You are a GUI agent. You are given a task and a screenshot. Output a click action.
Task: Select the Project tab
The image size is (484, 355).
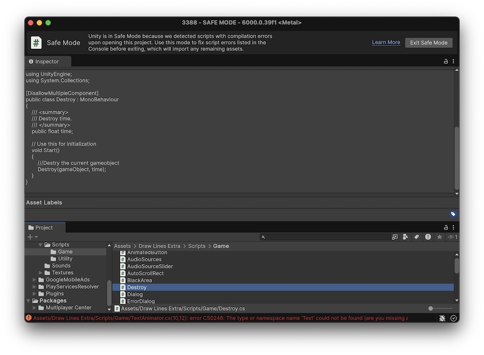[x=44, y=227]
